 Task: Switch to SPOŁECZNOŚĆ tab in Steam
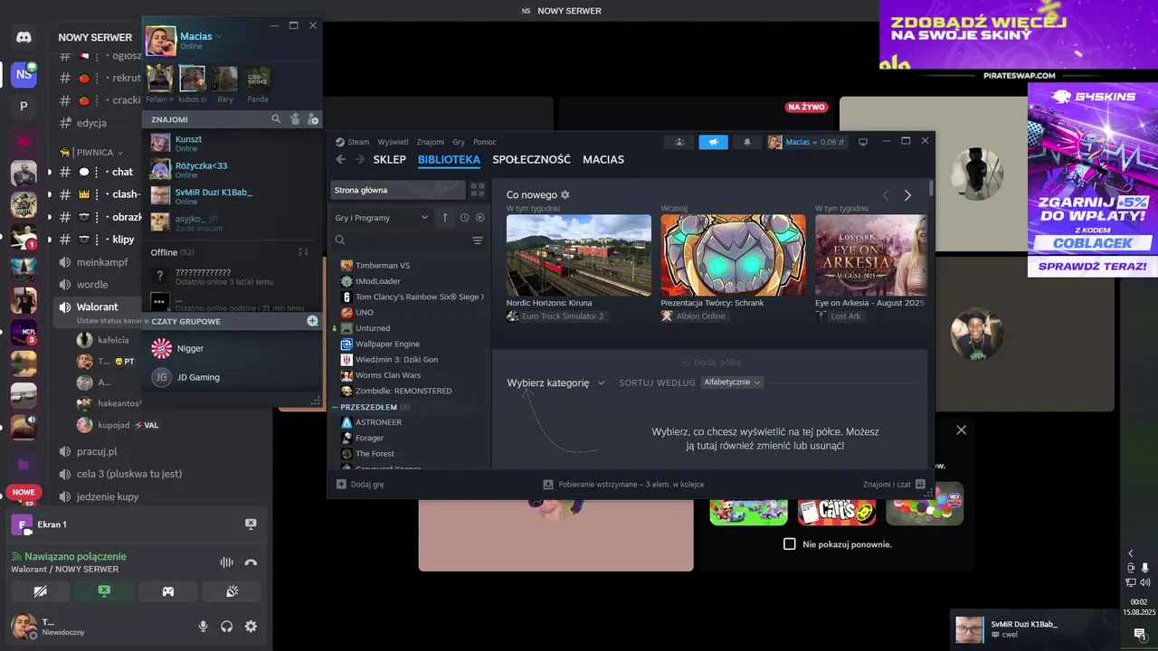coord(531,159)
